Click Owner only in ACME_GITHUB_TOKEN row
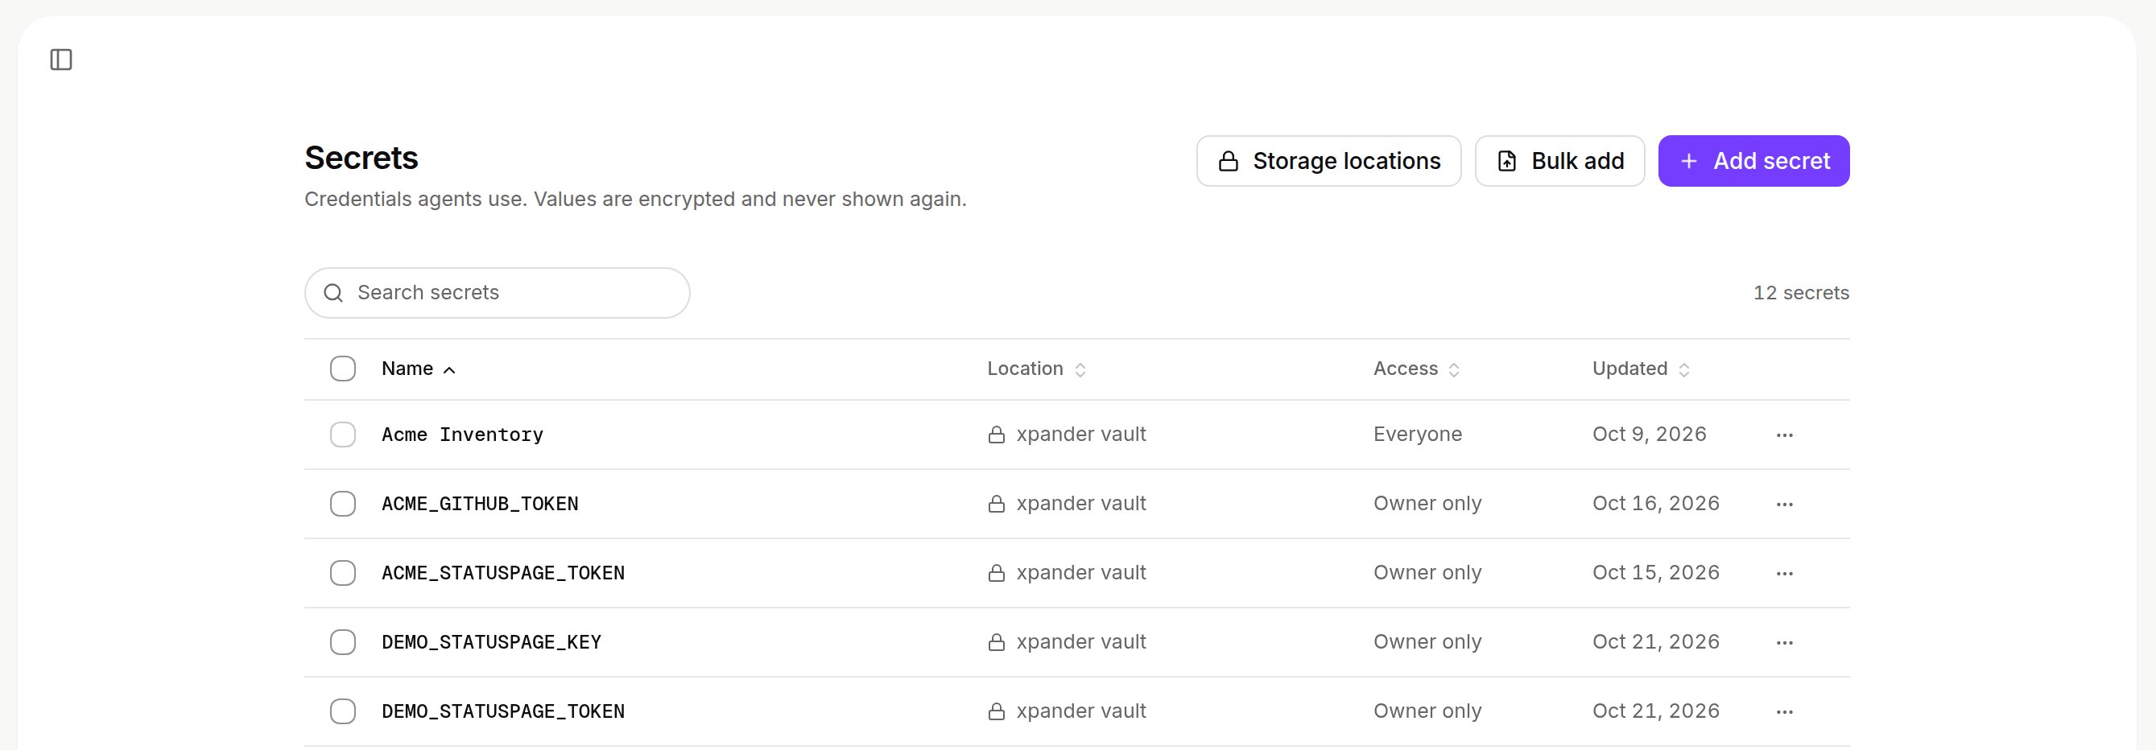The width and height of the screenshot is (2156, 750). [x=1427, y=505]
